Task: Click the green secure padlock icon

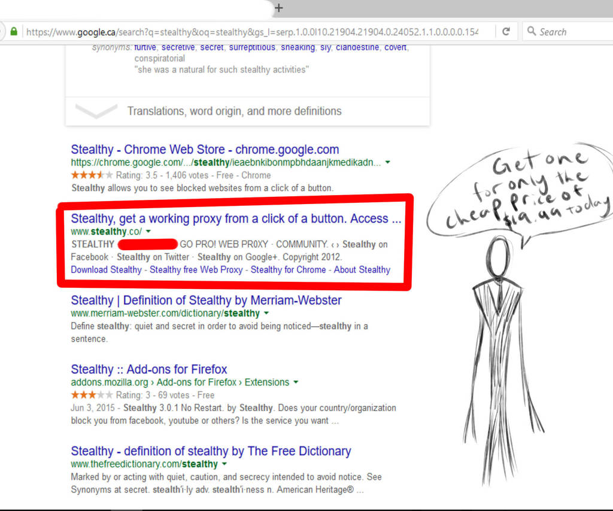Action: pyautogui.click(x=14, y=31)
